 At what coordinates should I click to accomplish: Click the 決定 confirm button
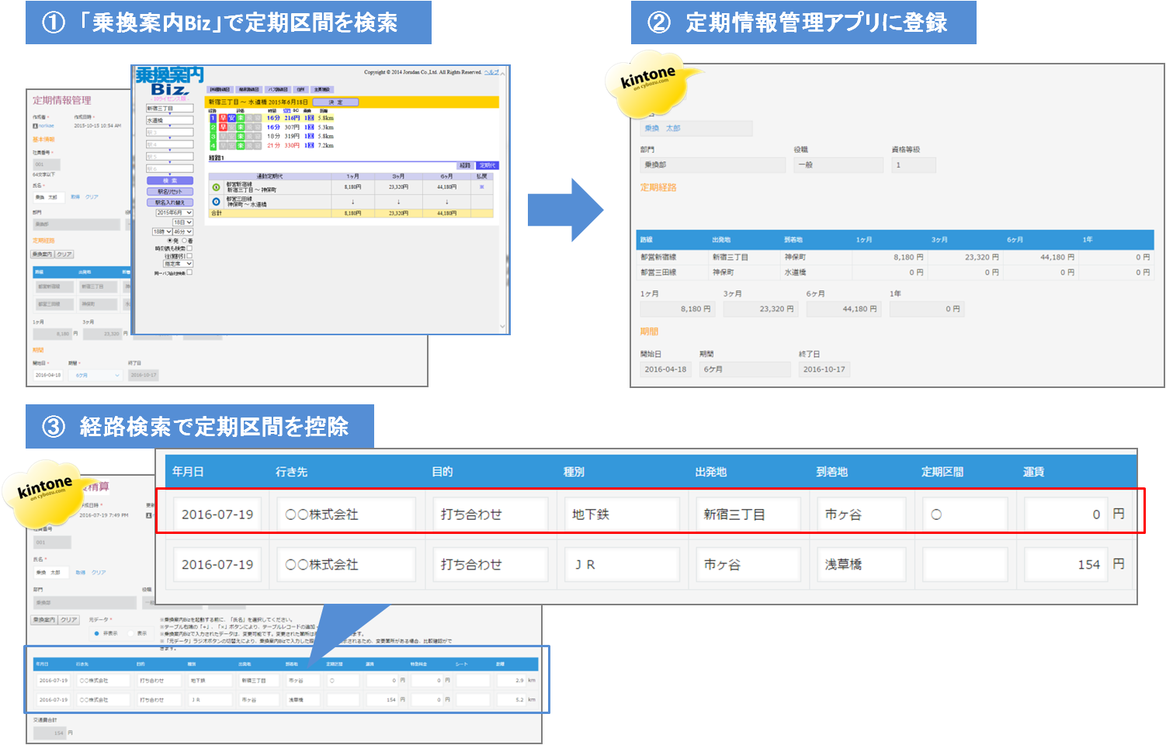pyautogui.click(x=335, y=102)
